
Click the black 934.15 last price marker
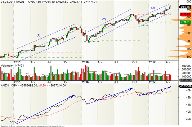(185, 7)
